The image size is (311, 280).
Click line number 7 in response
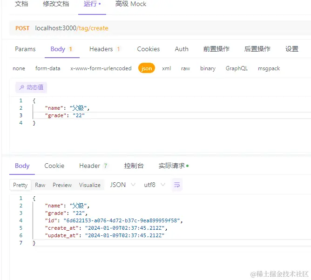(x=21, y=243)
